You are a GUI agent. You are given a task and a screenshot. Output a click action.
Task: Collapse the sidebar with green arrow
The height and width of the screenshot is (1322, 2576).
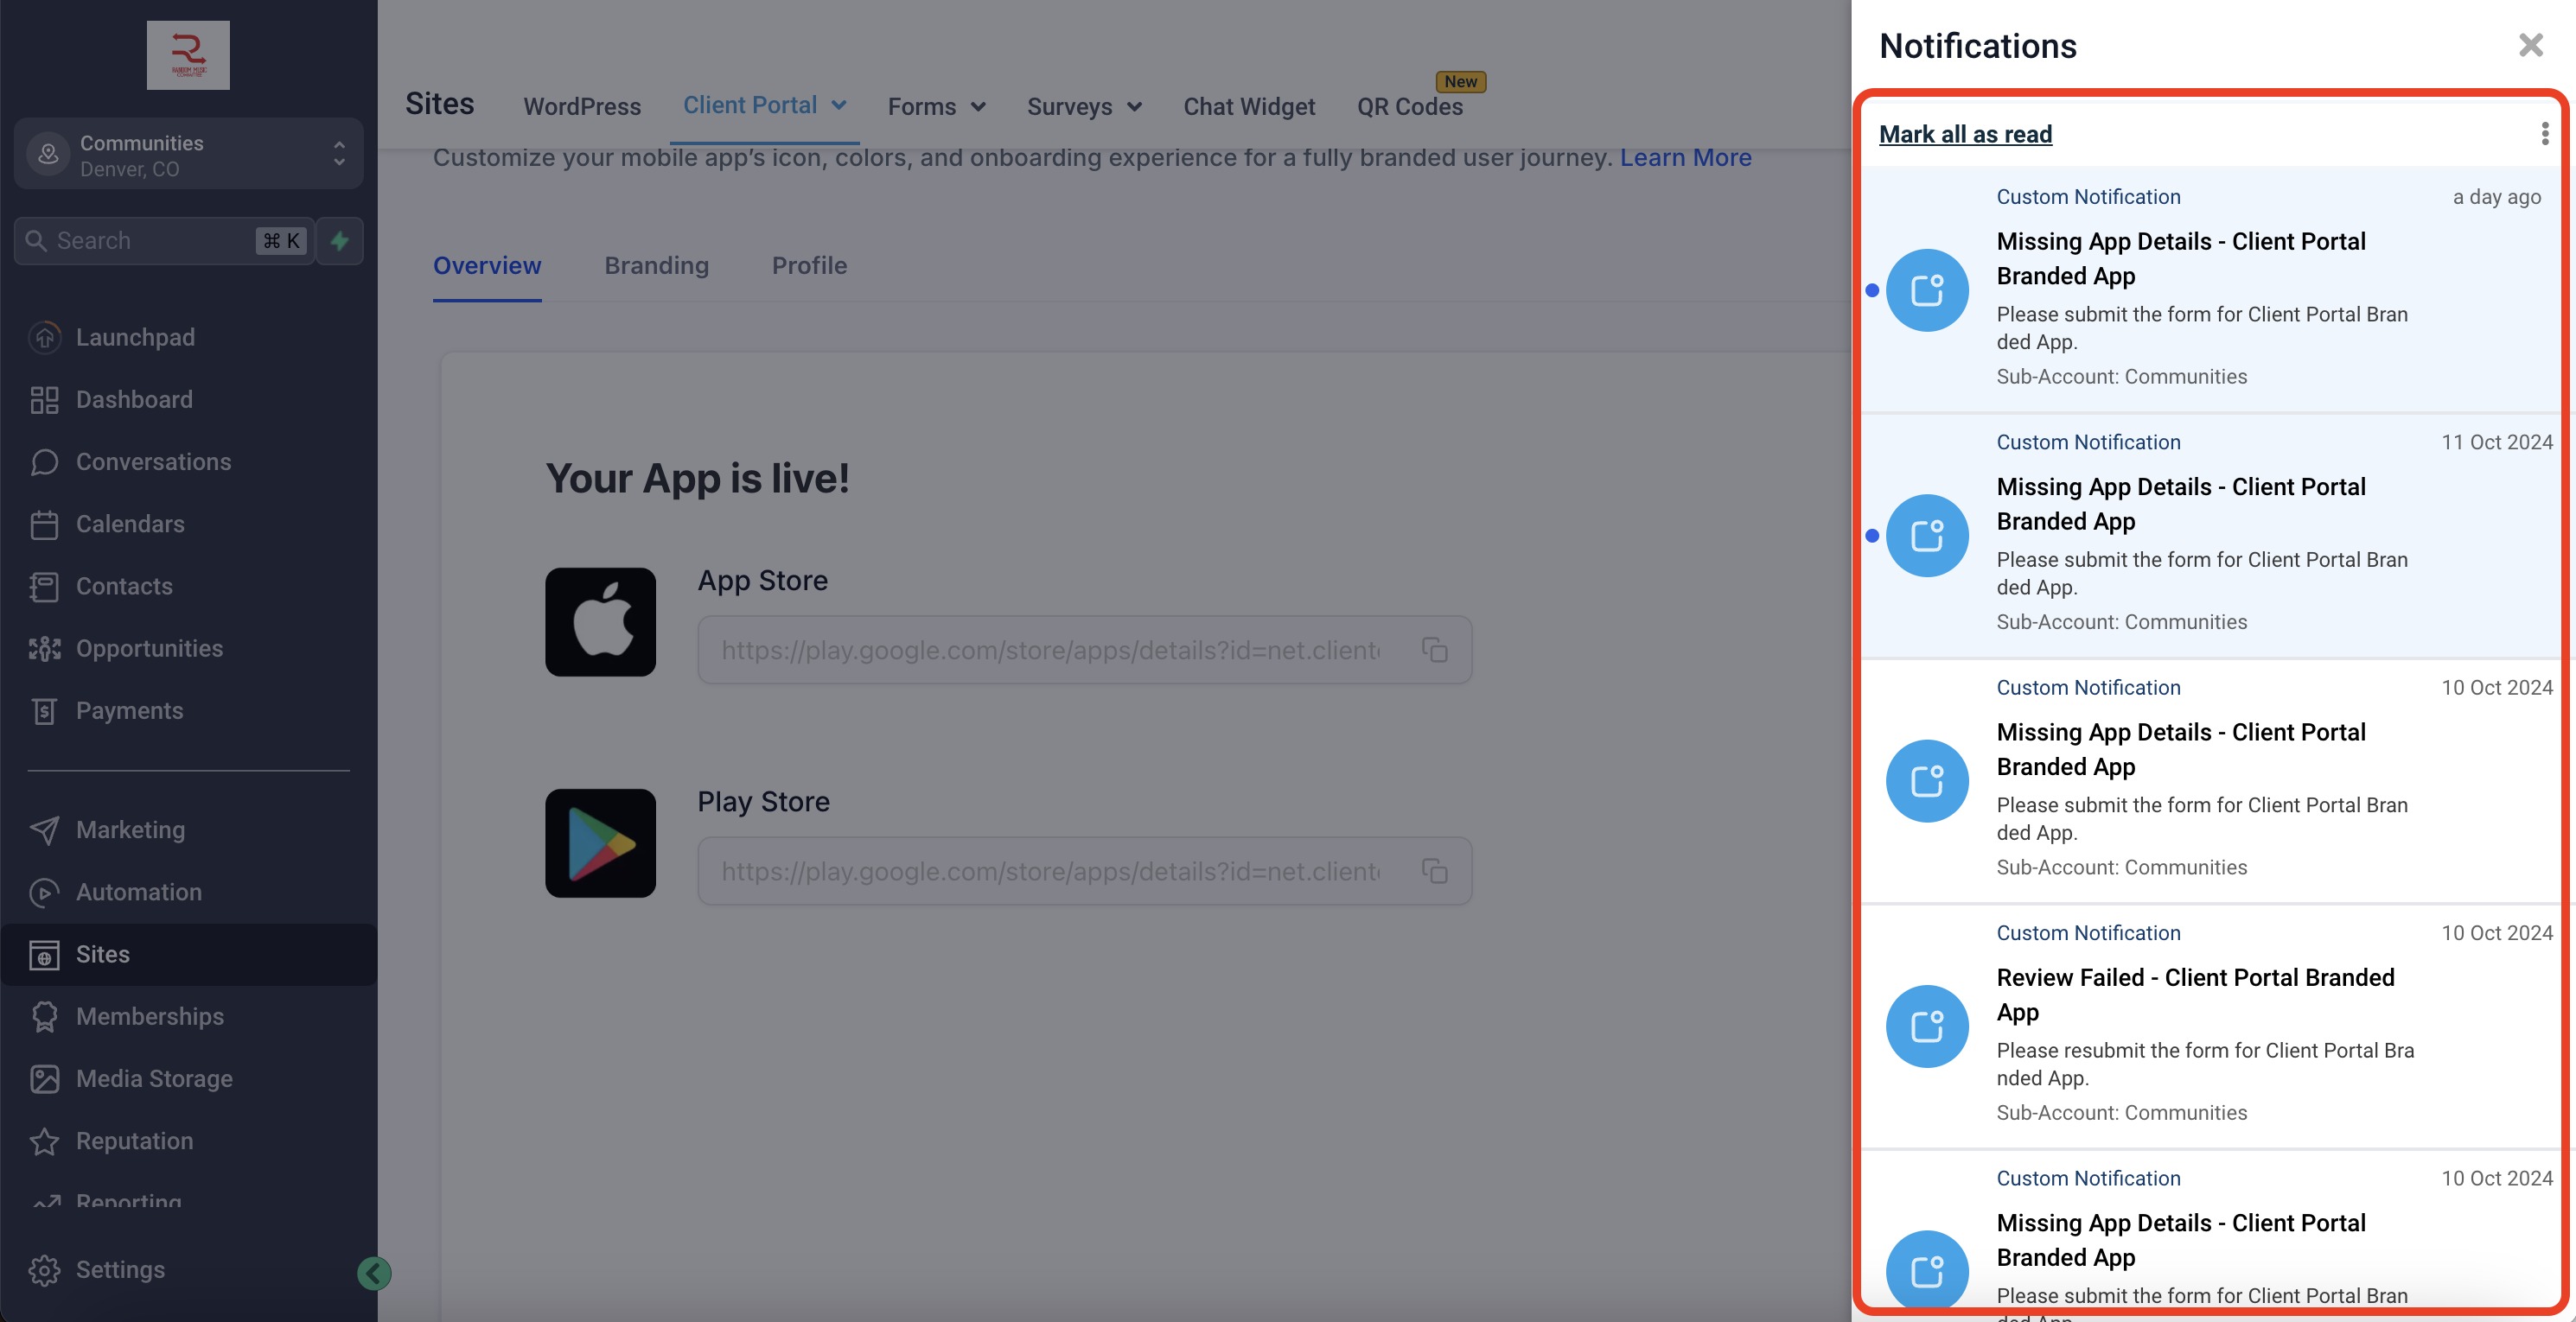click(x=374, y=1273)
